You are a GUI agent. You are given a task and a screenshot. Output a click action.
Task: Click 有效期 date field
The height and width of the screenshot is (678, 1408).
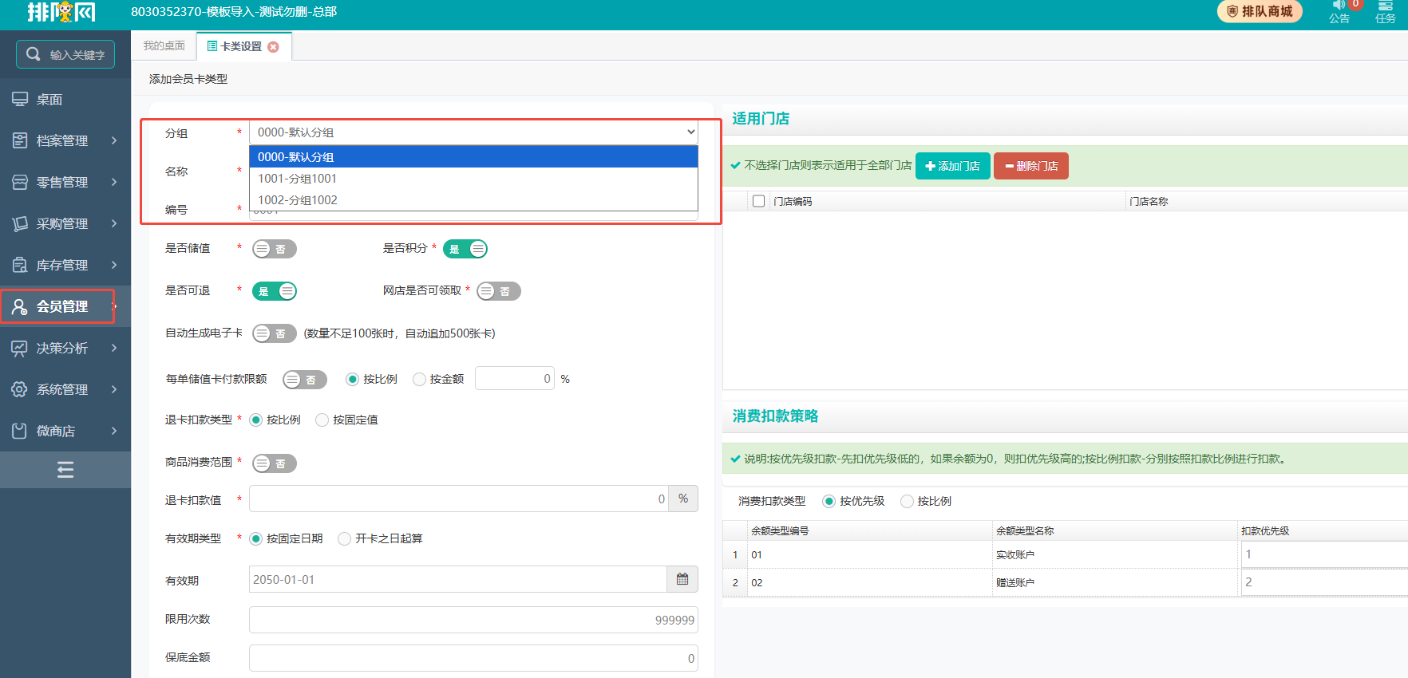(x=459, y=579)
